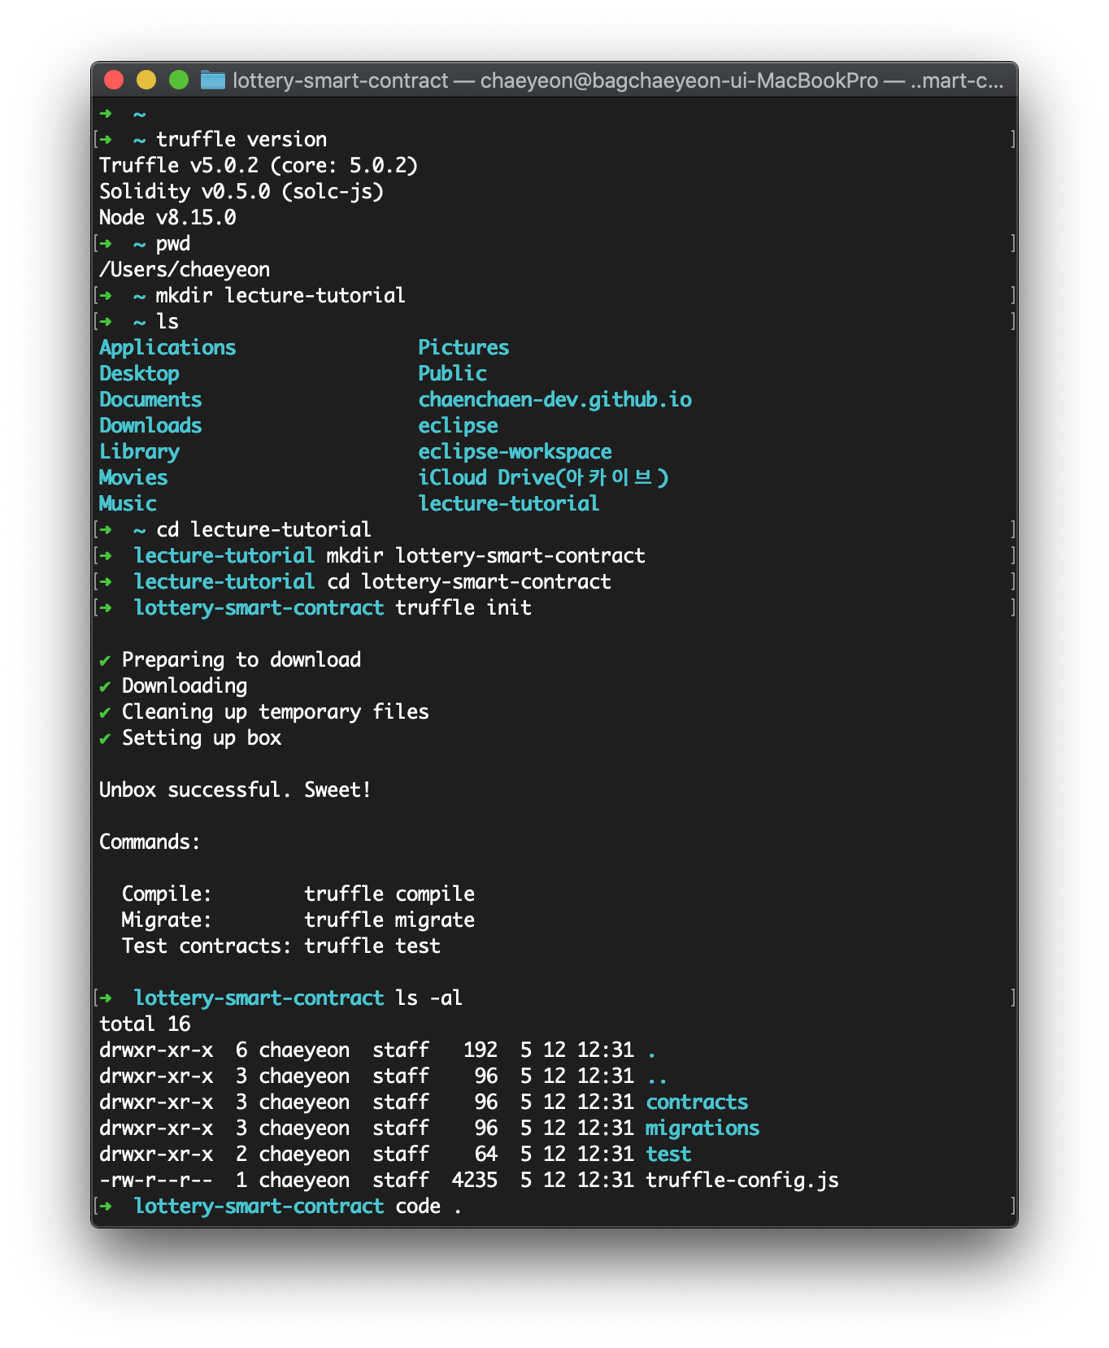Click the 'Downloads' directory name
The width and height of the screenshot is (1109, 1348).
click(150, 425)
